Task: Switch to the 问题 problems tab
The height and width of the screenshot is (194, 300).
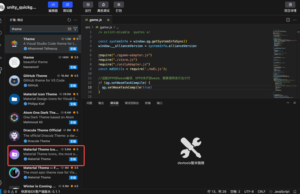Action: tap(89, 103)
